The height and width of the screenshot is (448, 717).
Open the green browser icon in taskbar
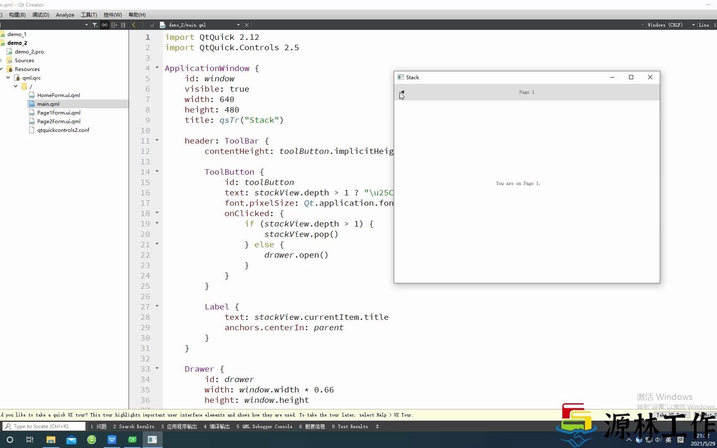point(92,440)
